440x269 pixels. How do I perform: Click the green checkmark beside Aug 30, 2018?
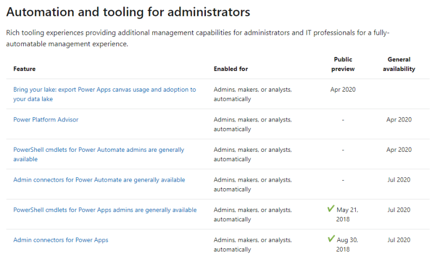click(331, 239)
